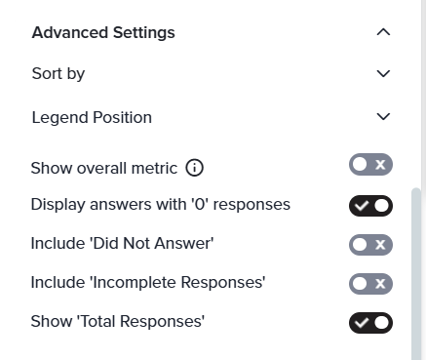This screenshot has height=360, width=426.
Task: Enable the Show overall metric switch
Action: [370, 164]
